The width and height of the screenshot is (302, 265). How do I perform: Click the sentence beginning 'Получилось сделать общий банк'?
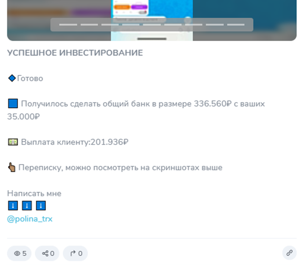click(x=136, y=110)
